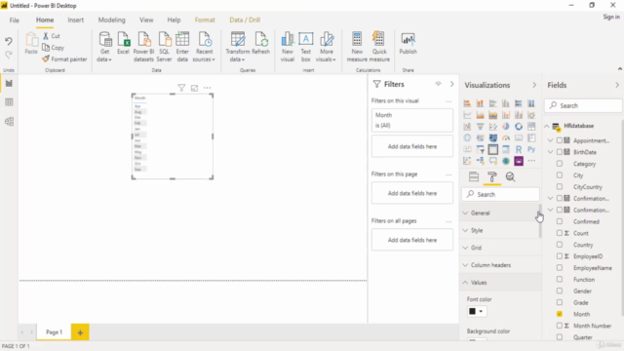Click the Fields pane search box

tap(583, 105)
